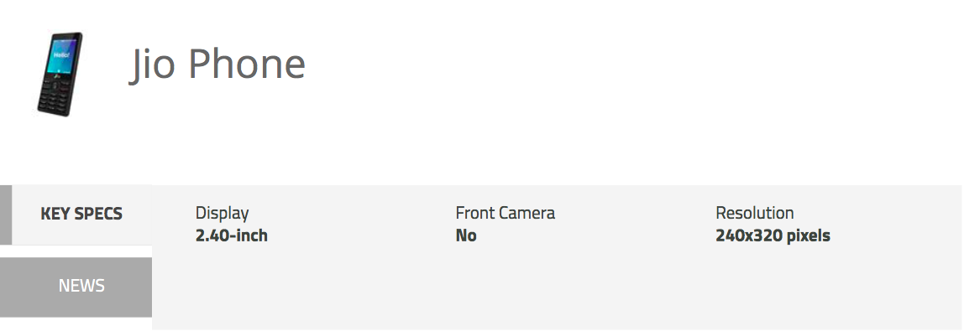The image size is (964, 331).
Task: Click the keypad on the phone image
Action: pyautogui.click(x=56, y=94)
